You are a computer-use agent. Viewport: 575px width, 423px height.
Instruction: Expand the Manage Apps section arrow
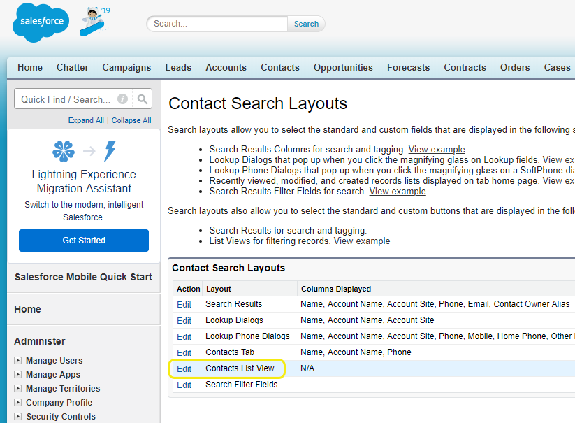(x=17, y=375)
